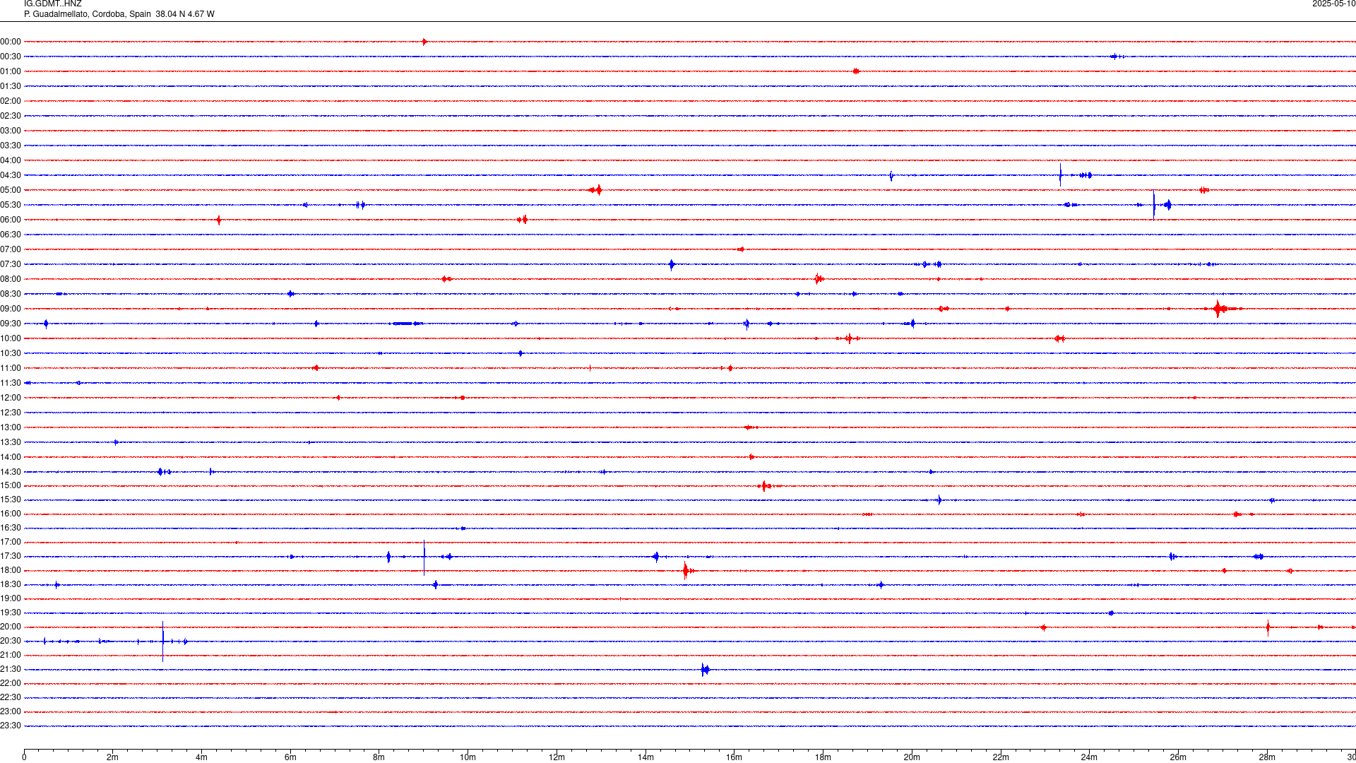The height and width of the screenshot is (763, 1356).
Task: Select the 09:00 trace time label
Action: click(11, 309)
